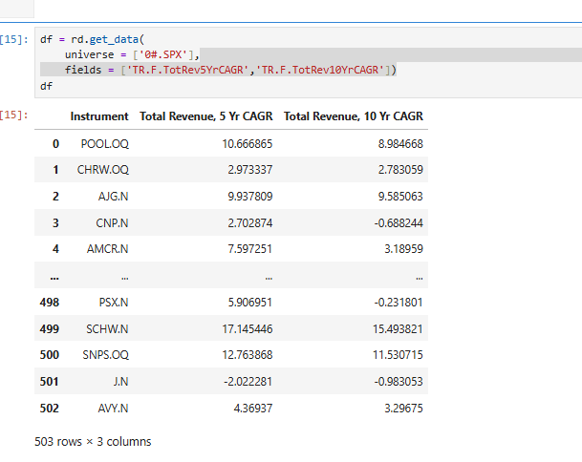
Task: Select the AVY.N instrument cell
Action: point(113,409)
